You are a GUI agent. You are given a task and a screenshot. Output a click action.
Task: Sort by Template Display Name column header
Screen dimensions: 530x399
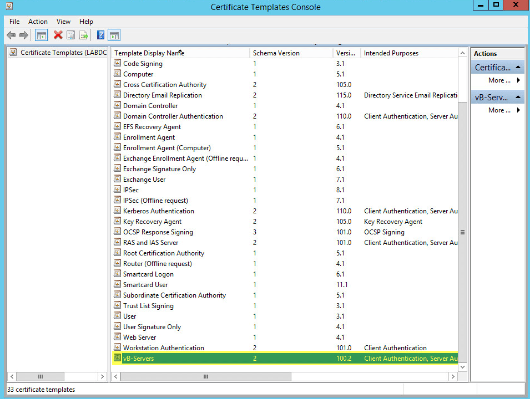pos(180,53)
